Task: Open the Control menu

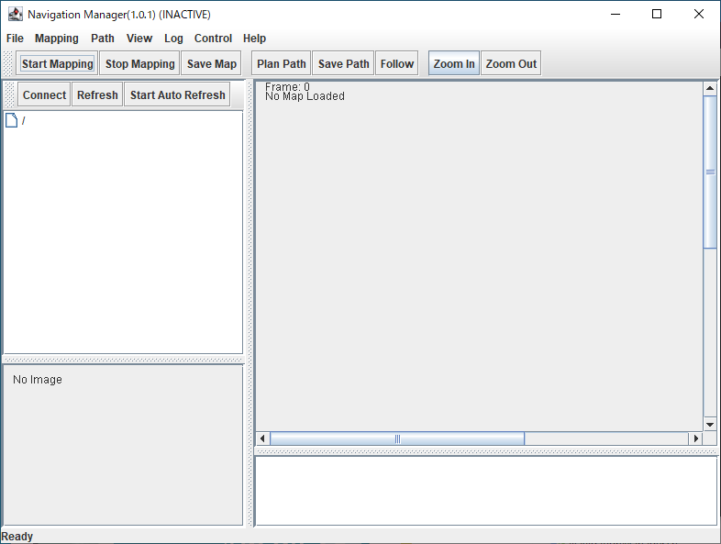Action: point(213,39)
